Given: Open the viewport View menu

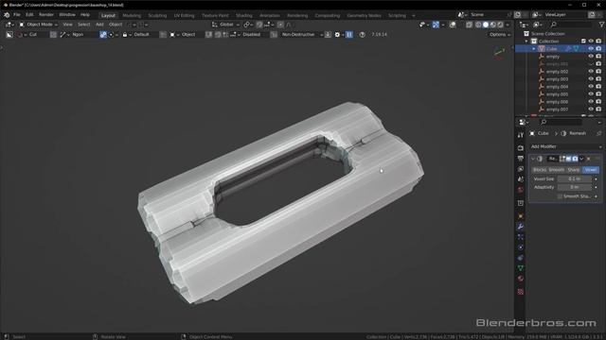Looking at the screenshot, I should (x=67, y=25).
